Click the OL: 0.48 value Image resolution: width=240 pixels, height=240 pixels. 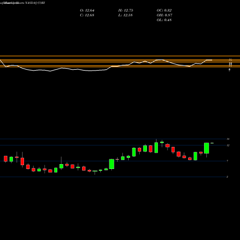pos(164,20)
